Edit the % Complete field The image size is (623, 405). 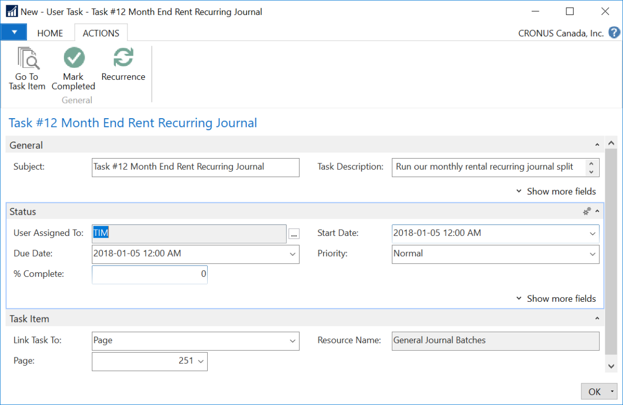(150, 274)
